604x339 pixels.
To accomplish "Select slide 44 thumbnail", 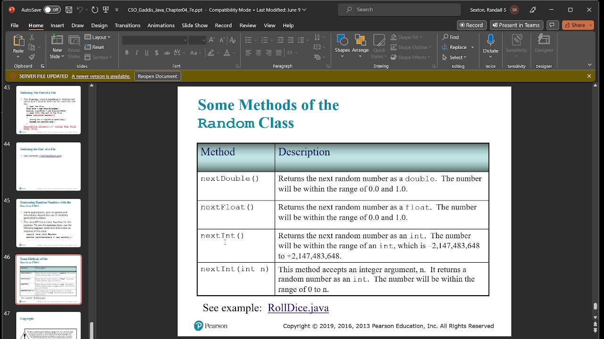I will pos(48,166).
